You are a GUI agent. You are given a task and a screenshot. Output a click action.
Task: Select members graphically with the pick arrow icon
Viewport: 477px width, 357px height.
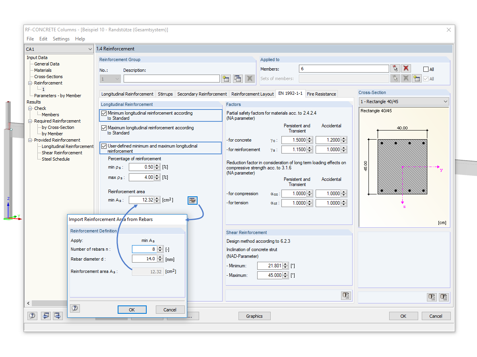tap(396, 69)
